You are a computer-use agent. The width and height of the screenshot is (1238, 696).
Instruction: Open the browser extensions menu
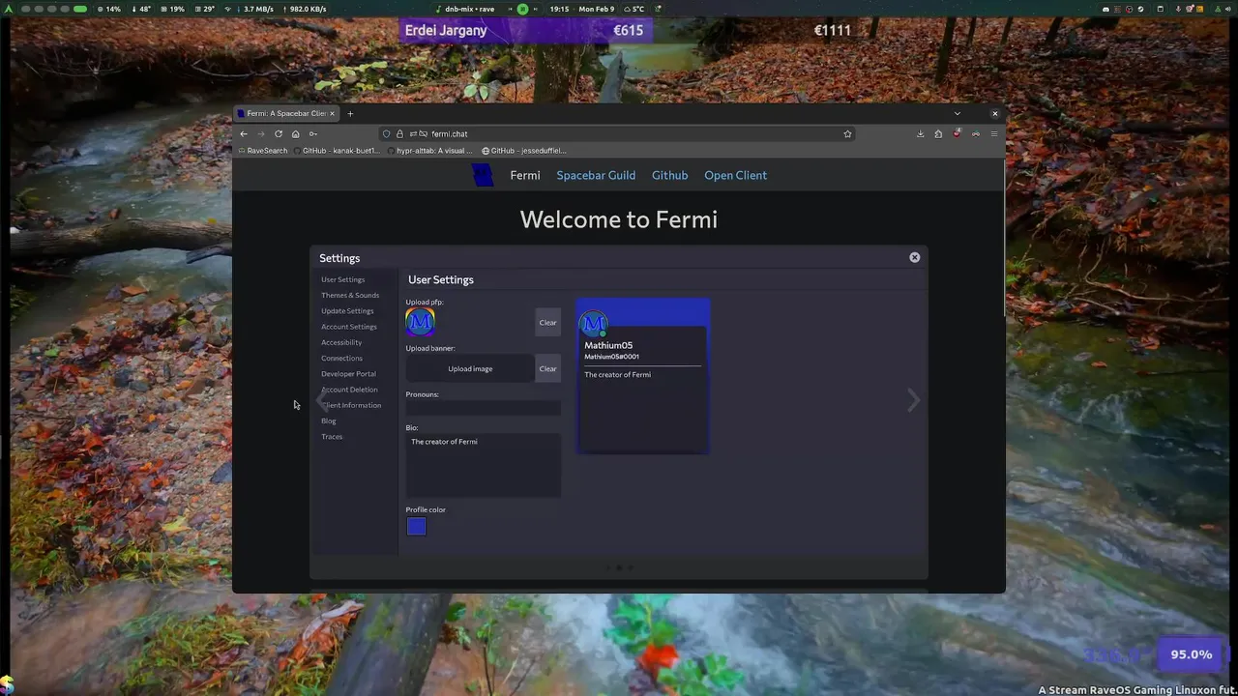point(938,133)
